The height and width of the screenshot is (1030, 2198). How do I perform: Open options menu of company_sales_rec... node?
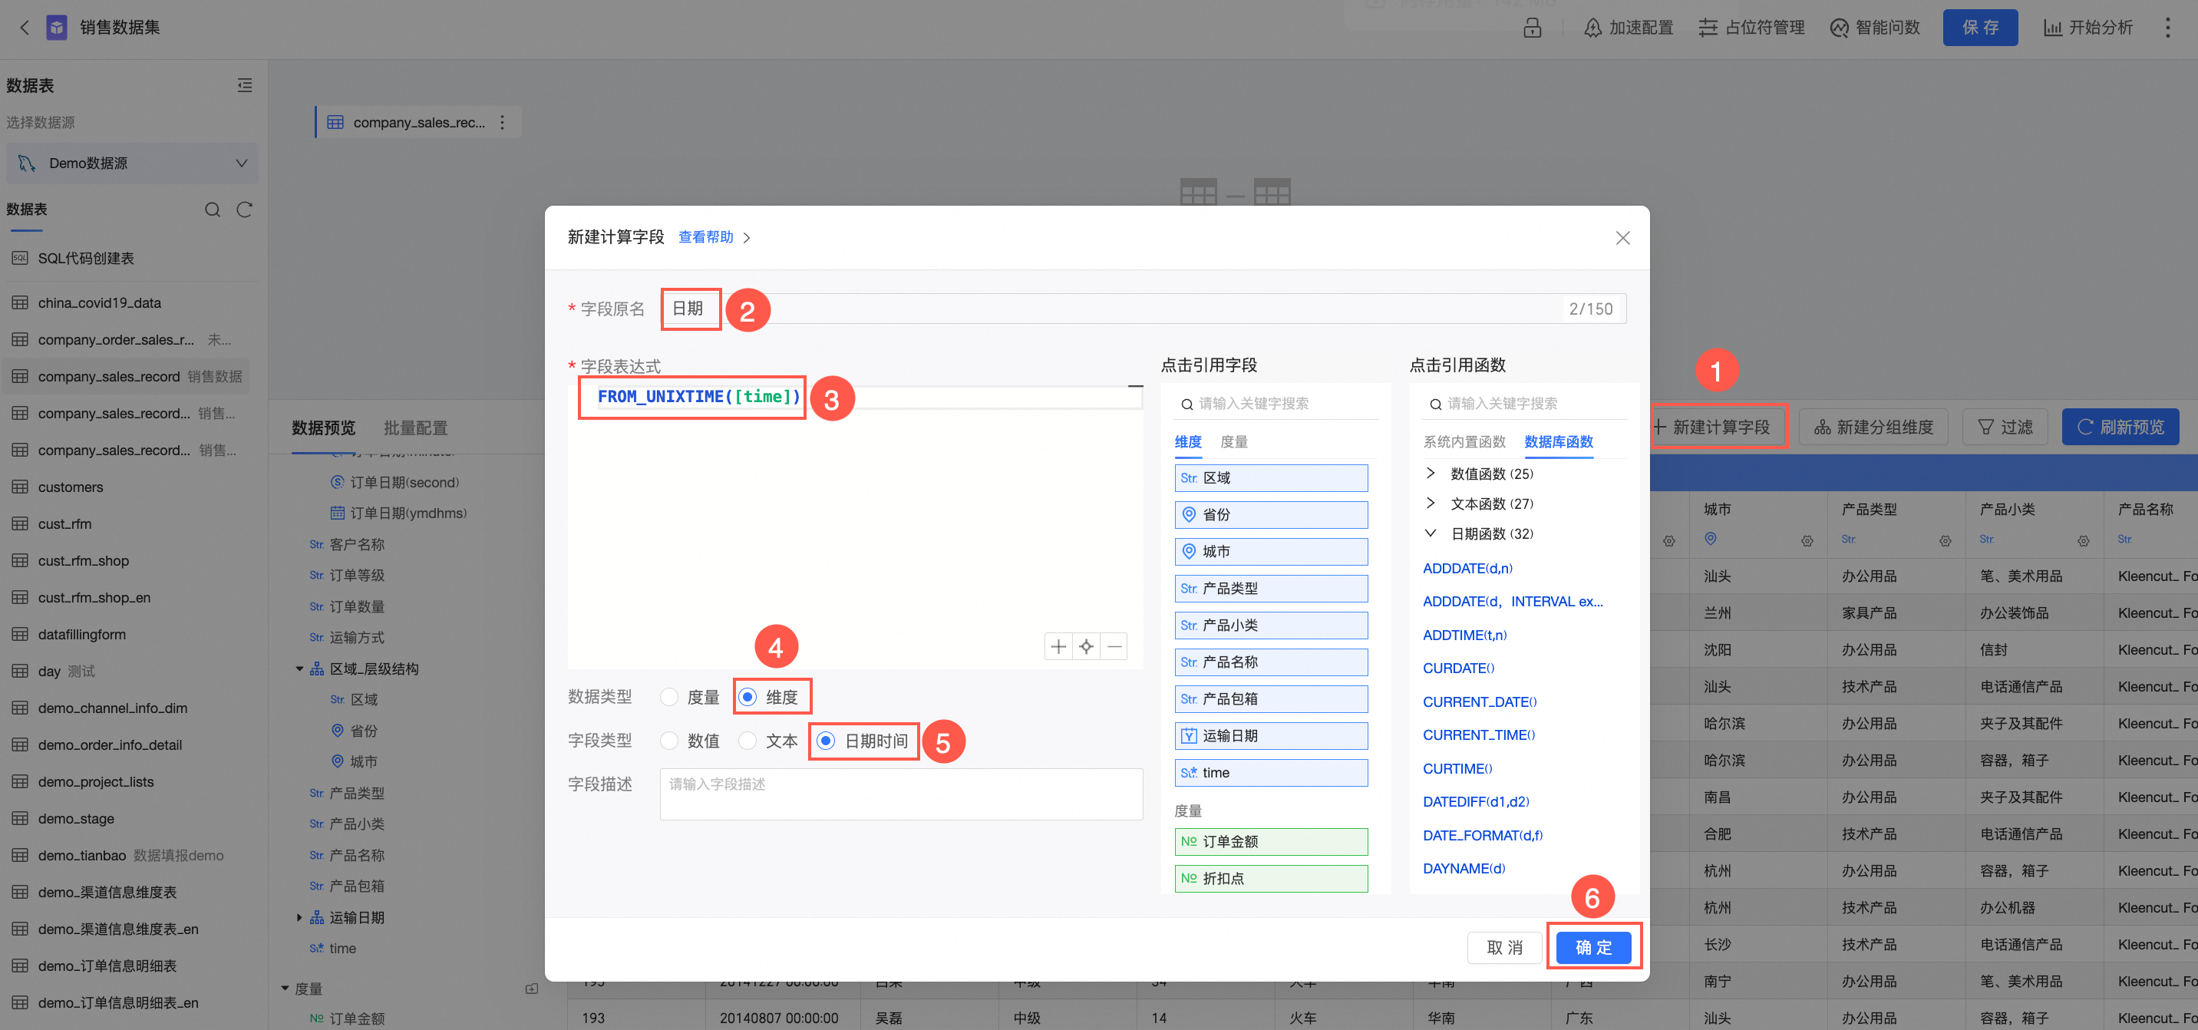pyautogui.click(x=503, y=122)
